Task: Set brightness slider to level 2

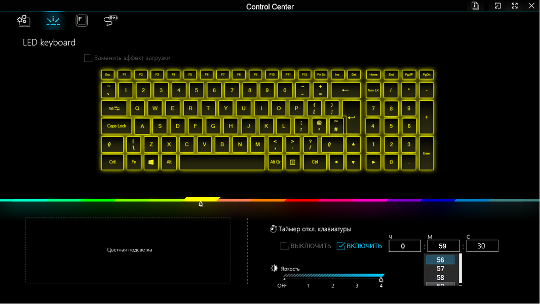Action: pyautogui.click(x=333, y=276)
